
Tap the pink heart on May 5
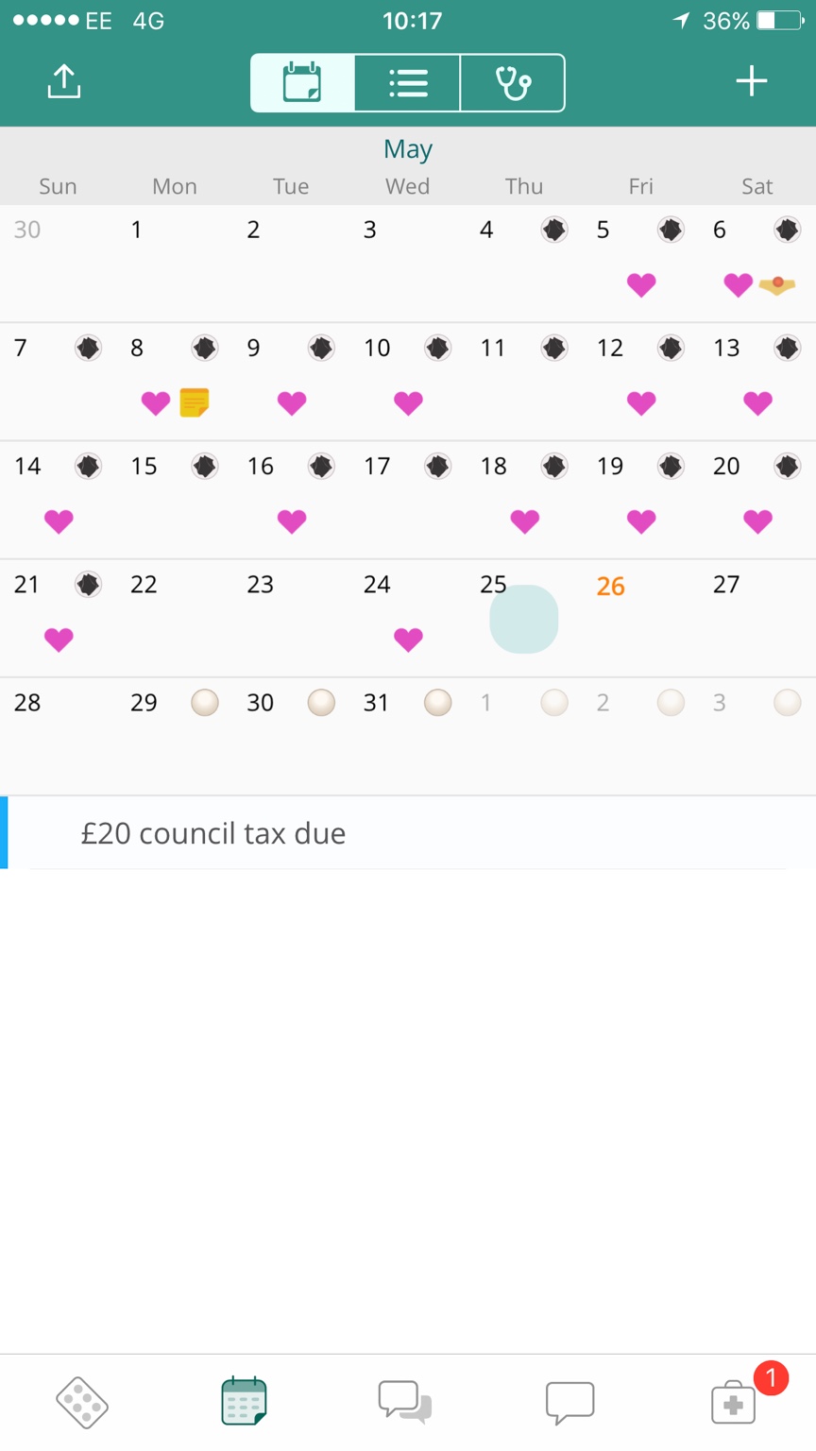641,284
